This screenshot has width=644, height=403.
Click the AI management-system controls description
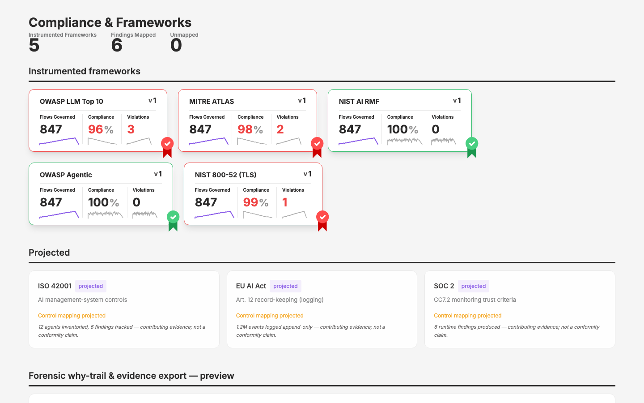(82, 300)
